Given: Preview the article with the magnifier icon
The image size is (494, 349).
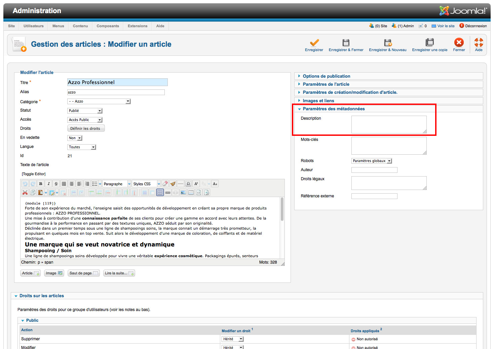Looking at the screenshot, I should [x=206, y=193].
